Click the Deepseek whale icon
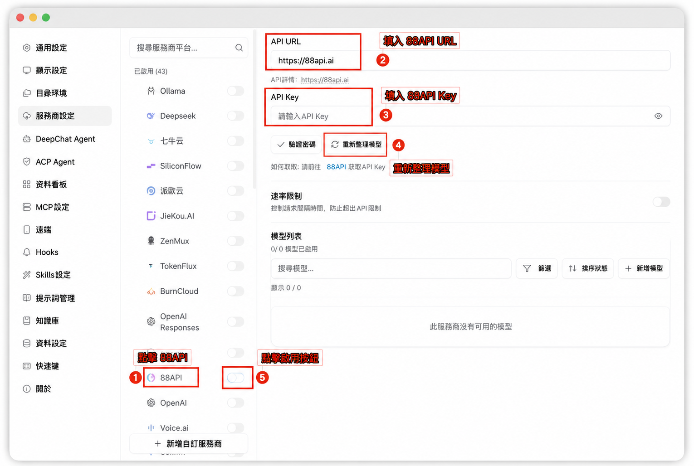Viewport: 694px width, 466px height. [151, 116]
